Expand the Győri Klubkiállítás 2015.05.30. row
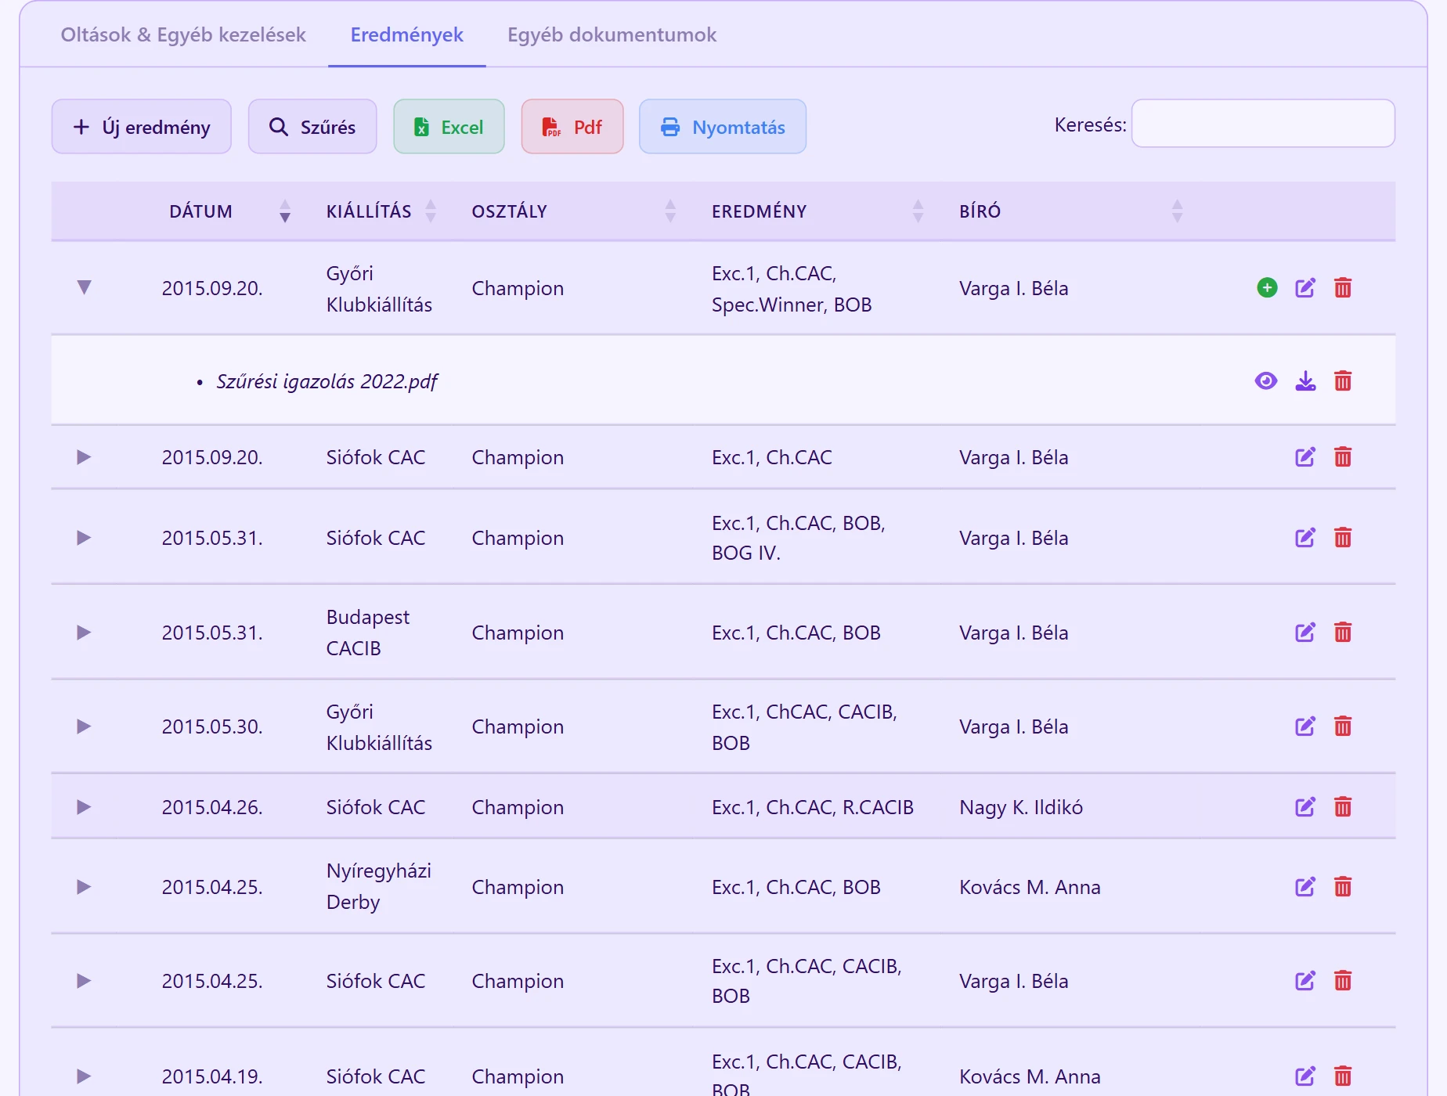The image size is (1447, 1096). pos(84,726)
